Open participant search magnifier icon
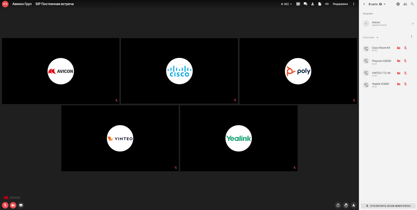417x210 pixels. coord(412,4)
